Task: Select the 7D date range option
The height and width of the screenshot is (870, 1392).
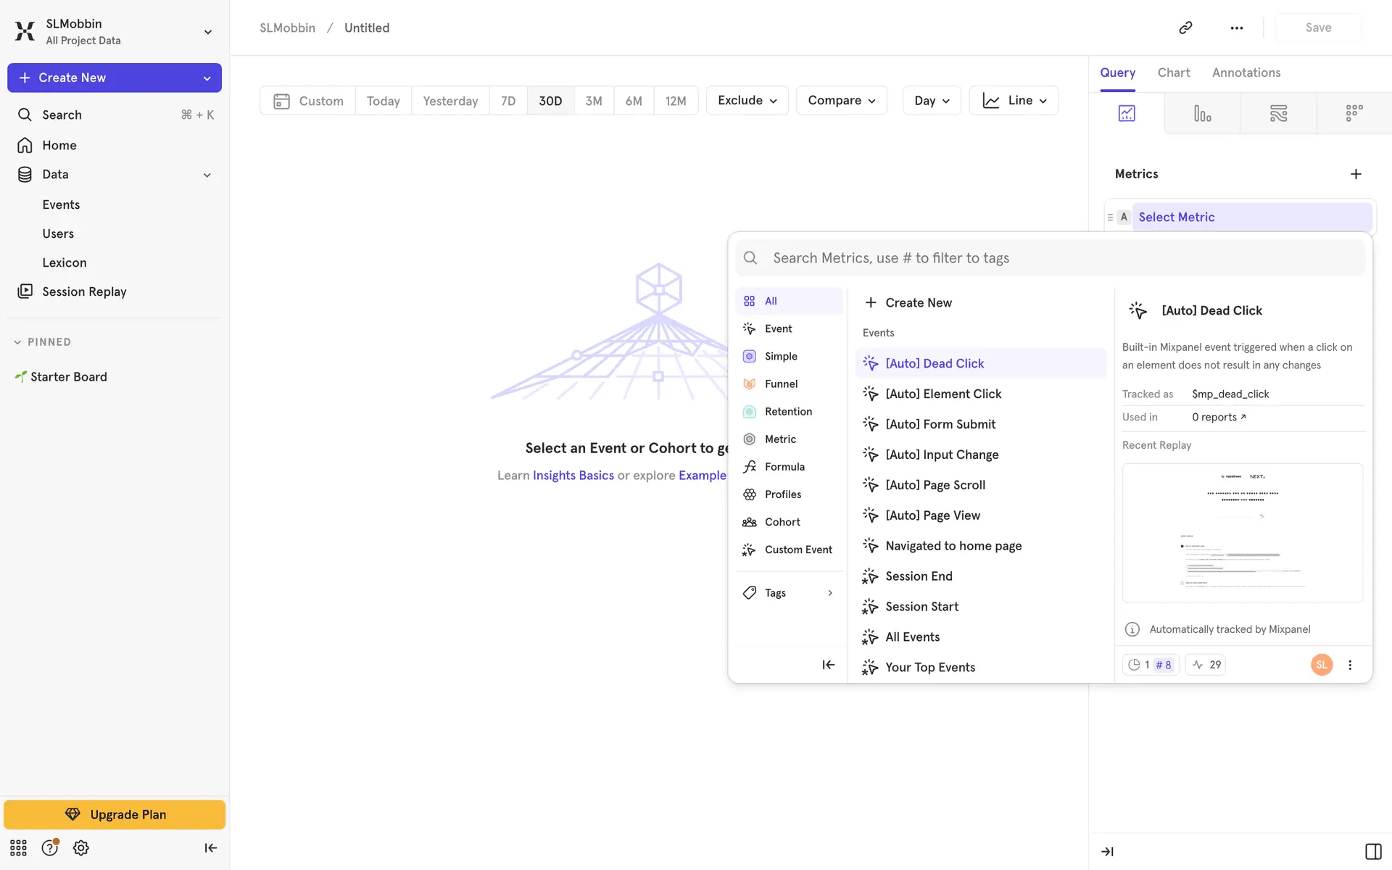Action: tap(508, 101)
